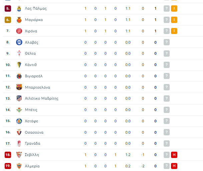Image resolution: width=203 pixels, height=171 pixels.
Task: Click the rank 18 position badge
Action: [x=8, y=155]
